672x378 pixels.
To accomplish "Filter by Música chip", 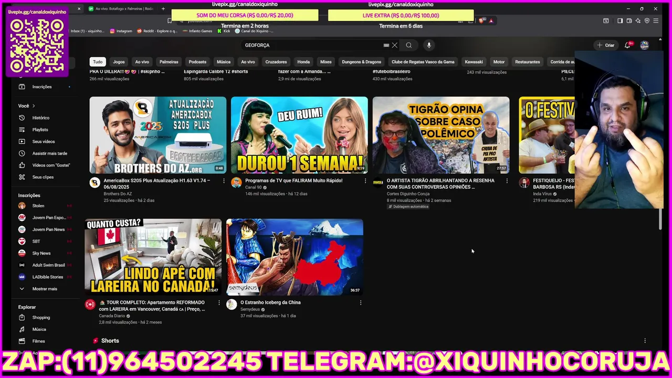I will [x=224, y=62].
